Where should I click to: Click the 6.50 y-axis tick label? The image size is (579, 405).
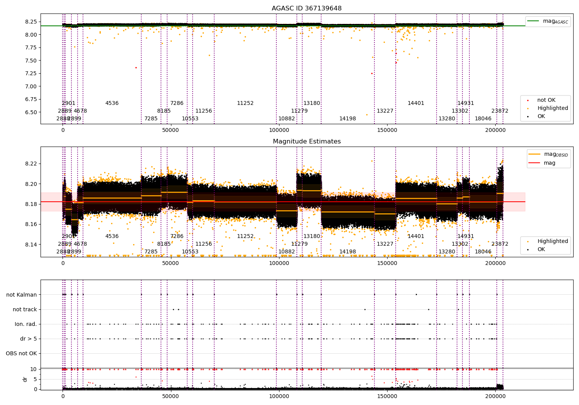[x=30, y=112]
